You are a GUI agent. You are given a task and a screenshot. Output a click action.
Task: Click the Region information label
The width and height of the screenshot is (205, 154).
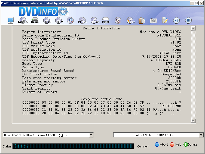pyautogui.click(x=42, y=32)
